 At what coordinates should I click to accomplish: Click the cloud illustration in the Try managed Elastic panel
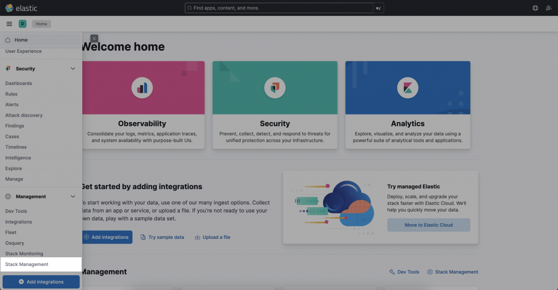click(333, 208)
